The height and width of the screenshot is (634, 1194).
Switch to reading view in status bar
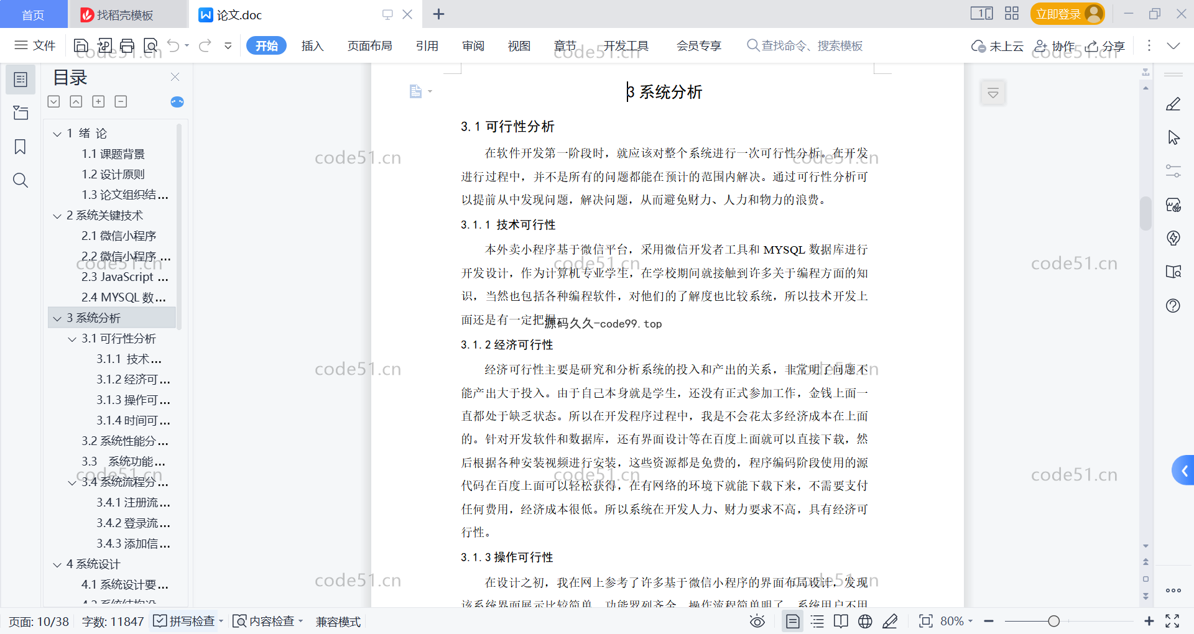841,621
